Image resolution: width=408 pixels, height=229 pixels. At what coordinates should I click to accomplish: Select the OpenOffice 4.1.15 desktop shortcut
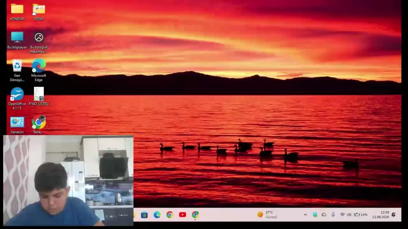pos(17,99)
